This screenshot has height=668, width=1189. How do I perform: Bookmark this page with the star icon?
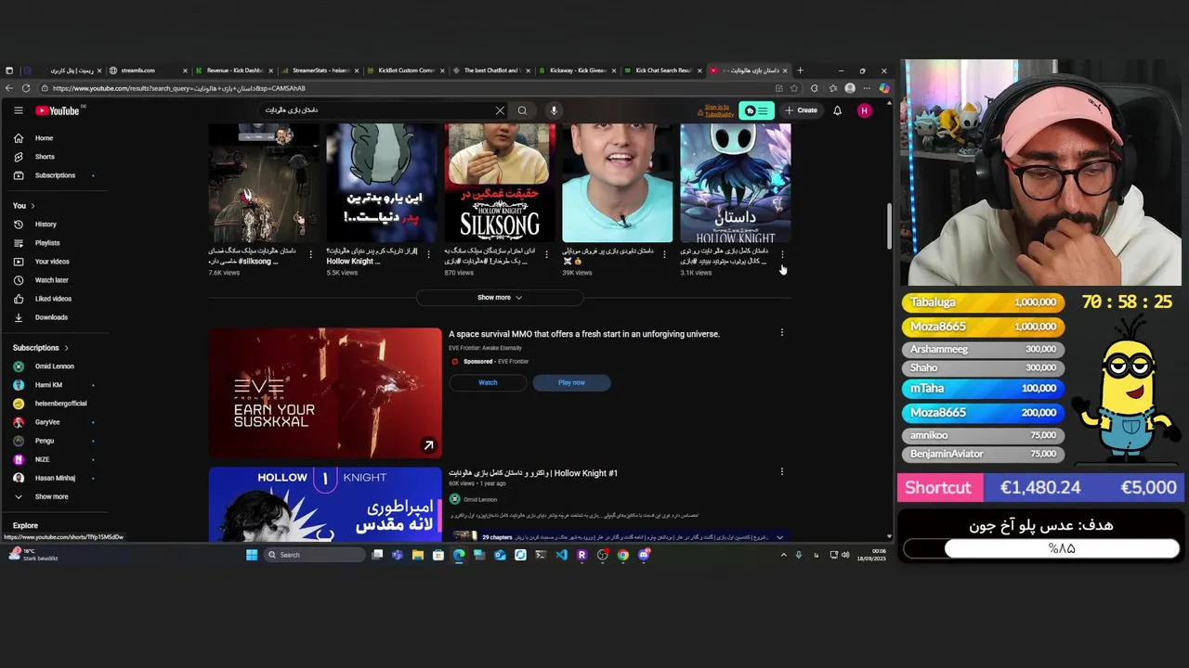click(793, 88)
